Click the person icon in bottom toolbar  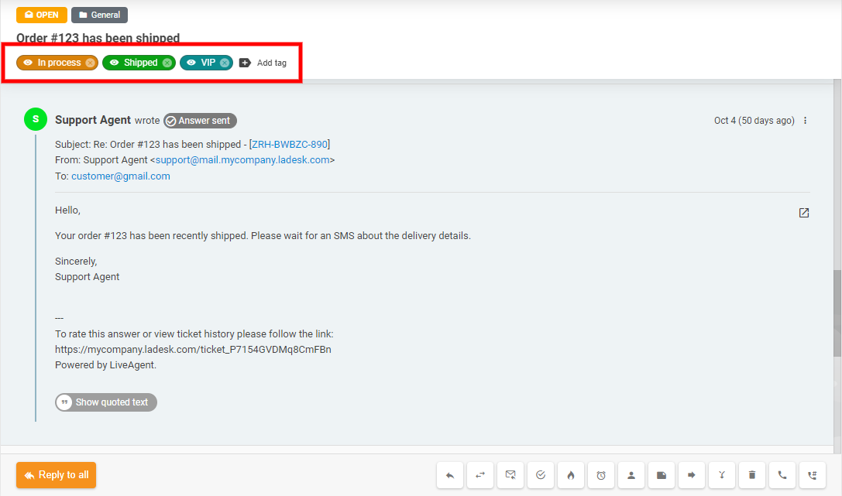631,475
